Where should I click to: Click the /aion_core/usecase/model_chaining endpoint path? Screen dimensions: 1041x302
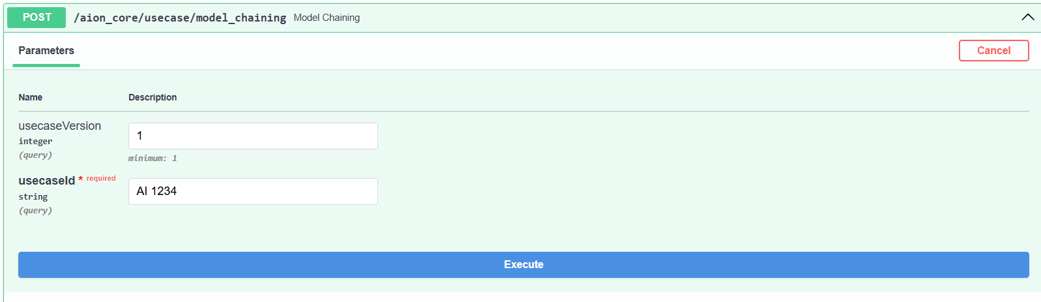tap(180, 18)
